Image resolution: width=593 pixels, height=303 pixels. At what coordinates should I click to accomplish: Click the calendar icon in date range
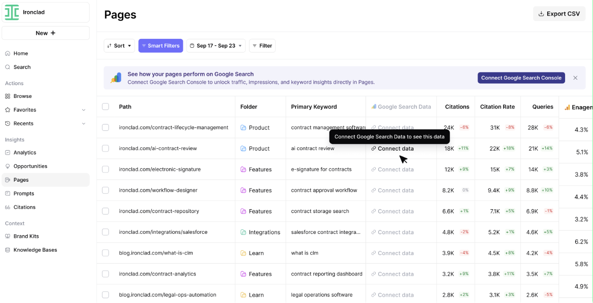coord(192,46)
